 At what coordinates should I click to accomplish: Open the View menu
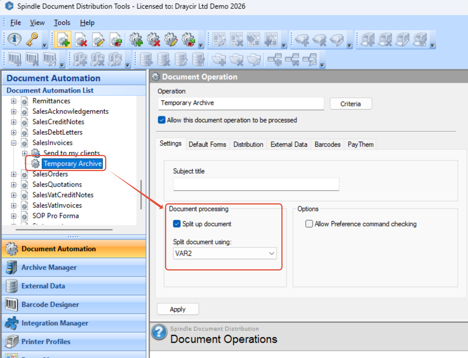pos(37,22)
